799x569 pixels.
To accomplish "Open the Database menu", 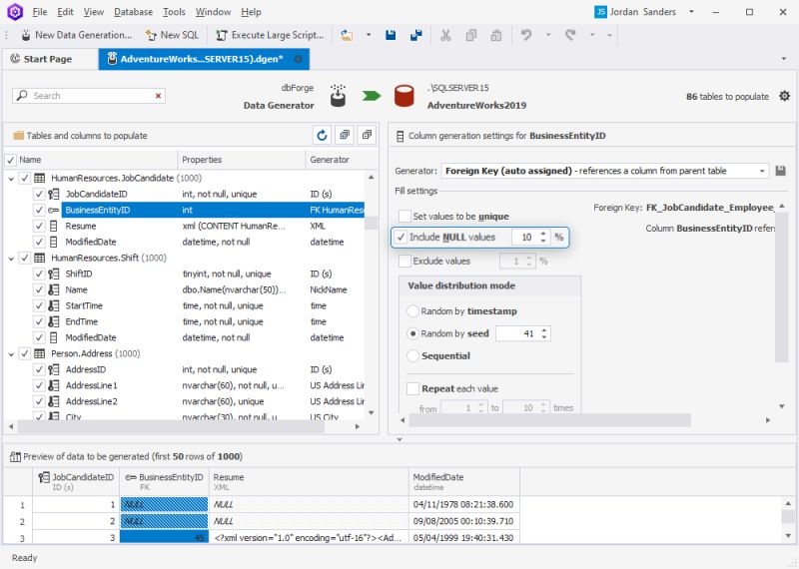I will click(134, 12).
